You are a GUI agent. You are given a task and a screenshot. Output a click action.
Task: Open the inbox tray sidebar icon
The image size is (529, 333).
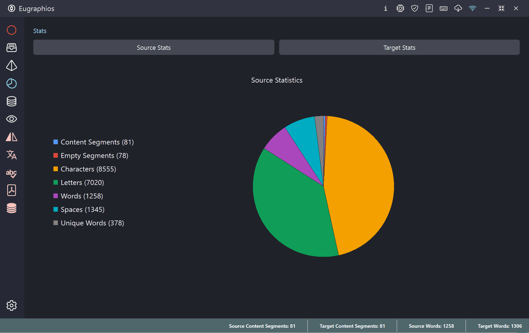tap(12, 48)
